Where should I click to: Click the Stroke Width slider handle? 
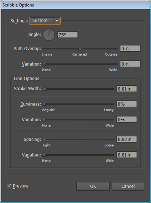[x=44, y=89]
